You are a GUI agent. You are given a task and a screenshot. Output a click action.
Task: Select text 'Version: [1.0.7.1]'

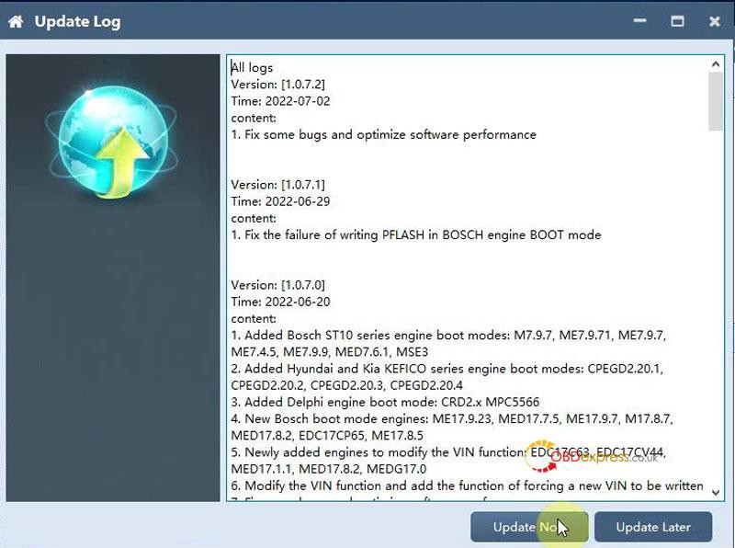point(278,185)
